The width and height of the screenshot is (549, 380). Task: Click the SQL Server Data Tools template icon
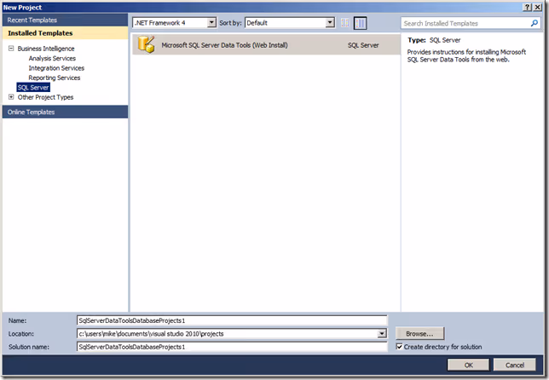pos(147,44)
